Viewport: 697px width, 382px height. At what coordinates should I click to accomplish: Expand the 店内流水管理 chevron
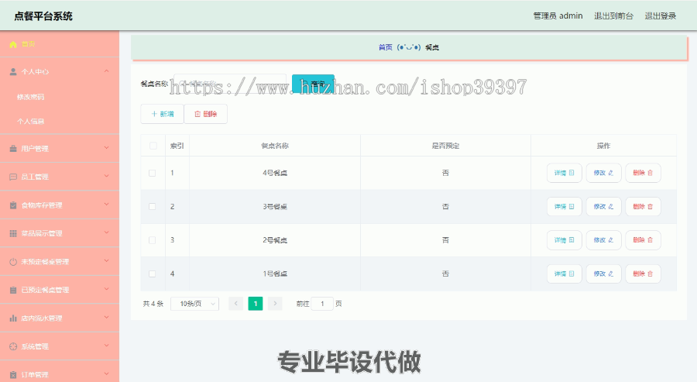106,317
